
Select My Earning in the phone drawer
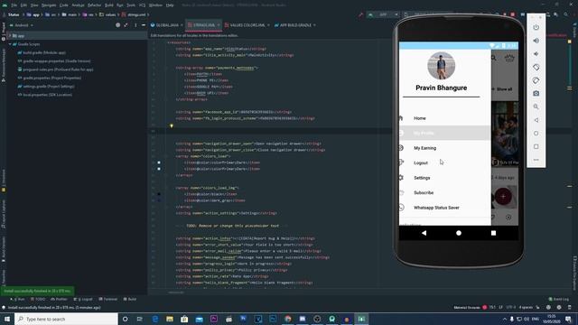click(x=444, y=148)
